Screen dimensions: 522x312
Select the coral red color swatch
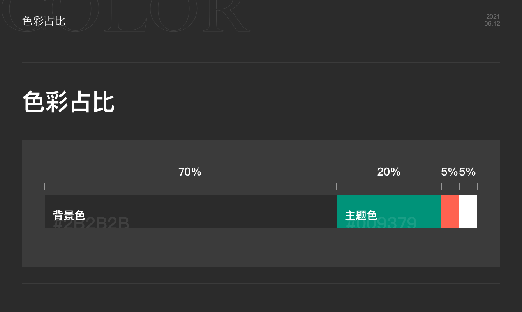pos(450,211)
